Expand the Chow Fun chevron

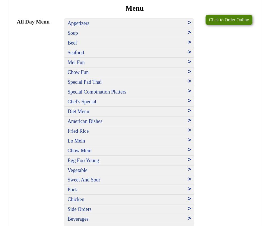[189, 72]
